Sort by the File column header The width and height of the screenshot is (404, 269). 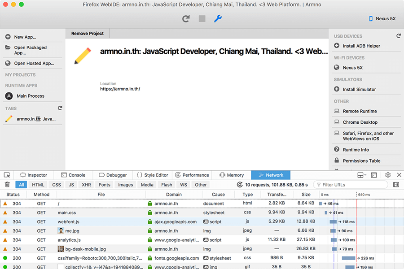click(101, 194)
